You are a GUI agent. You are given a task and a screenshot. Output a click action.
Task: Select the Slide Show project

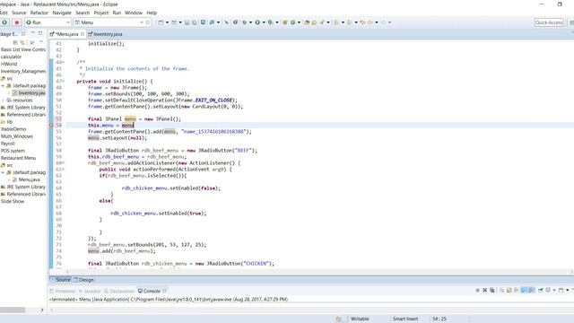[x=13, y=201]
